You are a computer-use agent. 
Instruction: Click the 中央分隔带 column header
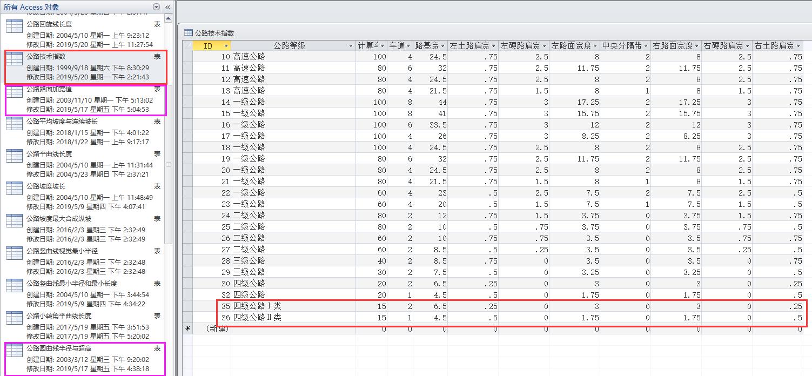(x=621, y=46)
